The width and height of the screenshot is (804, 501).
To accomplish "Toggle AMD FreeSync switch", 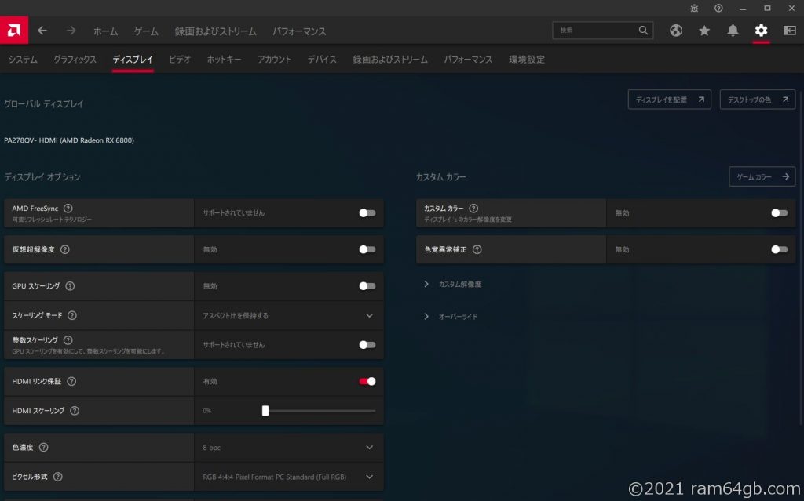I will [367, 213].
